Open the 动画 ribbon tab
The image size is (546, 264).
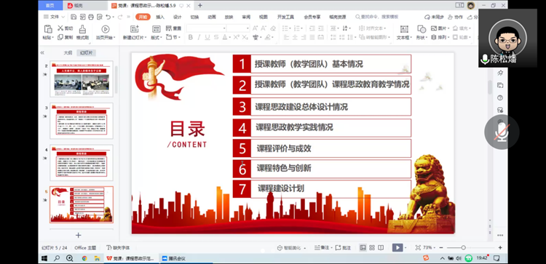pyautogui.click(x=212, y=17)
